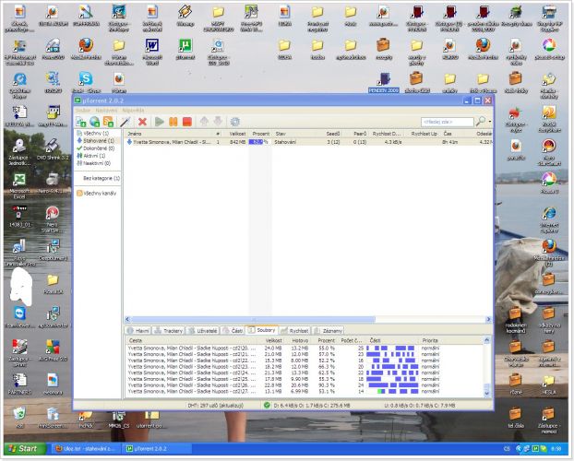Start the torrent with green play icon
Screen dimensions: 574x461
click(160, 122)
